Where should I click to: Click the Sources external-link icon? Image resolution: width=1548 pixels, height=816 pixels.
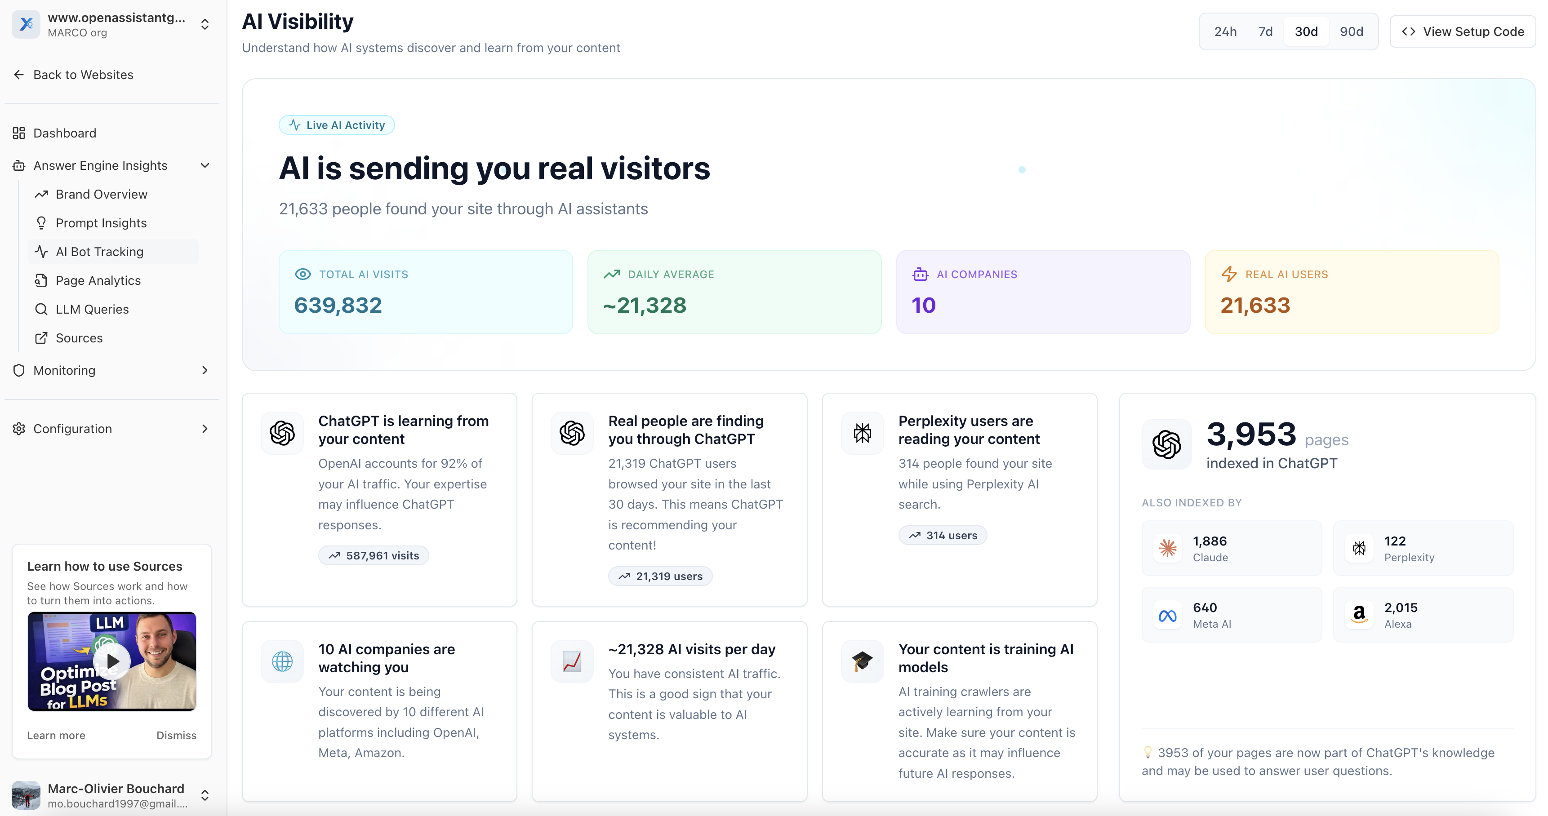tap(41, 338)
